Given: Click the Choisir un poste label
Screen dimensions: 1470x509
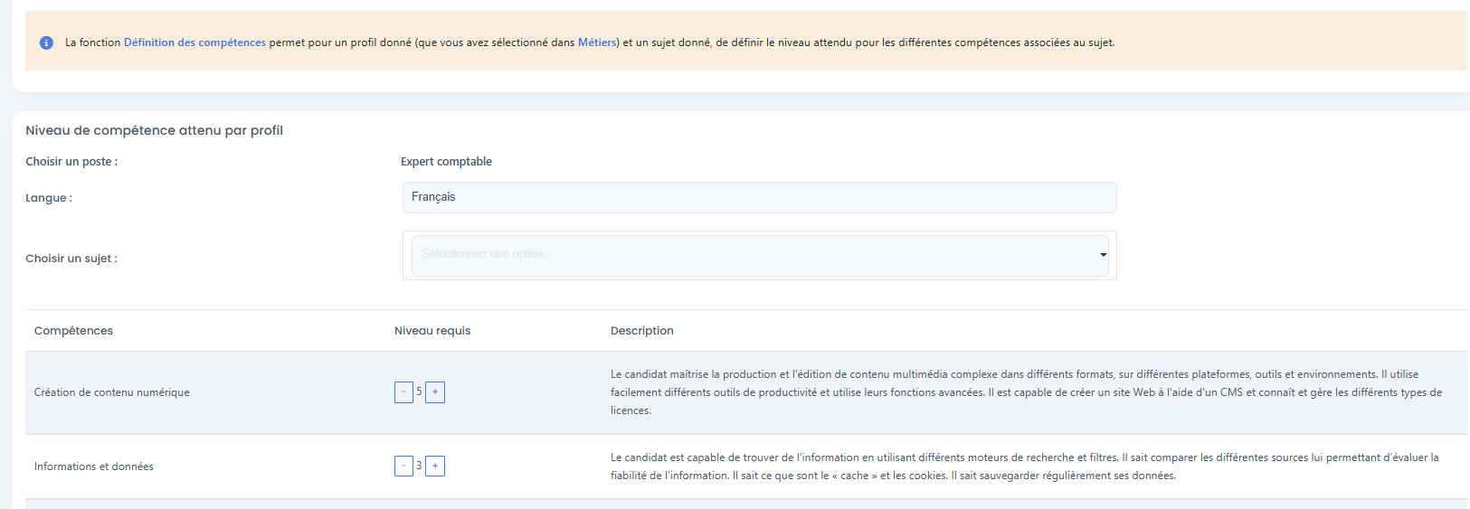Looking at the screenshot, I should [71, 162].
